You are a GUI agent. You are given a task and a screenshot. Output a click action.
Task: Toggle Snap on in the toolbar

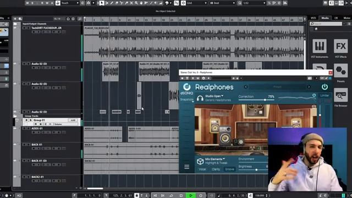pos(177,3)
